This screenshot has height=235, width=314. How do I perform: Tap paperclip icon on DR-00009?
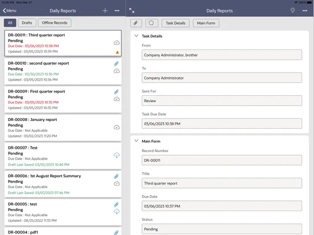[x=117, y=92]
